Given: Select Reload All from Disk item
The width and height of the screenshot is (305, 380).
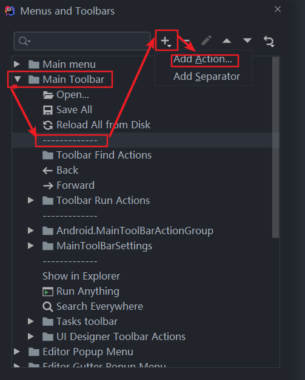Looking at the screenshot, I should (x=96, y=125).
